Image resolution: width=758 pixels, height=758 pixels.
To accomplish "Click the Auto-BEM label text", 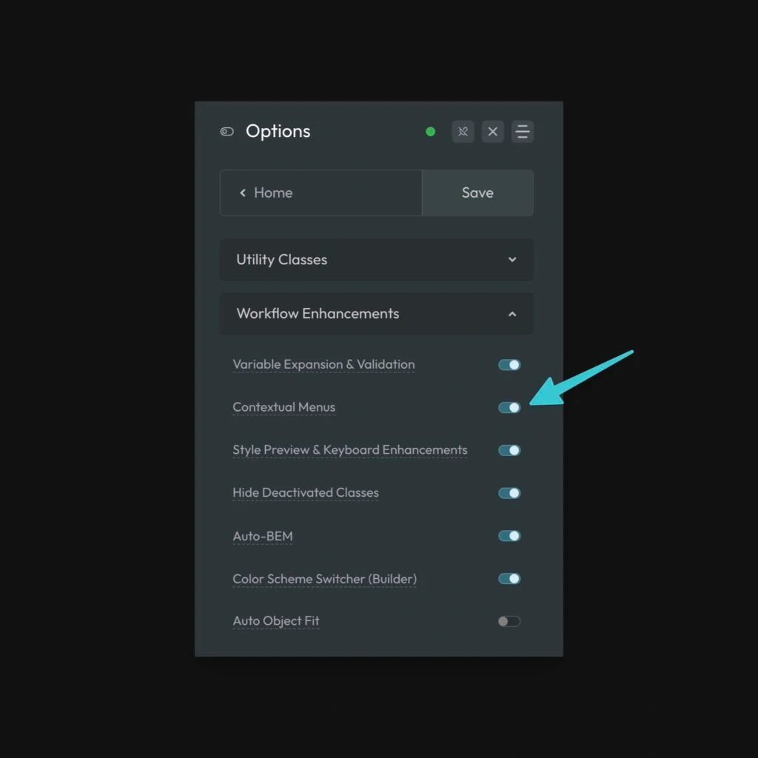I will [x=262, y=536].
